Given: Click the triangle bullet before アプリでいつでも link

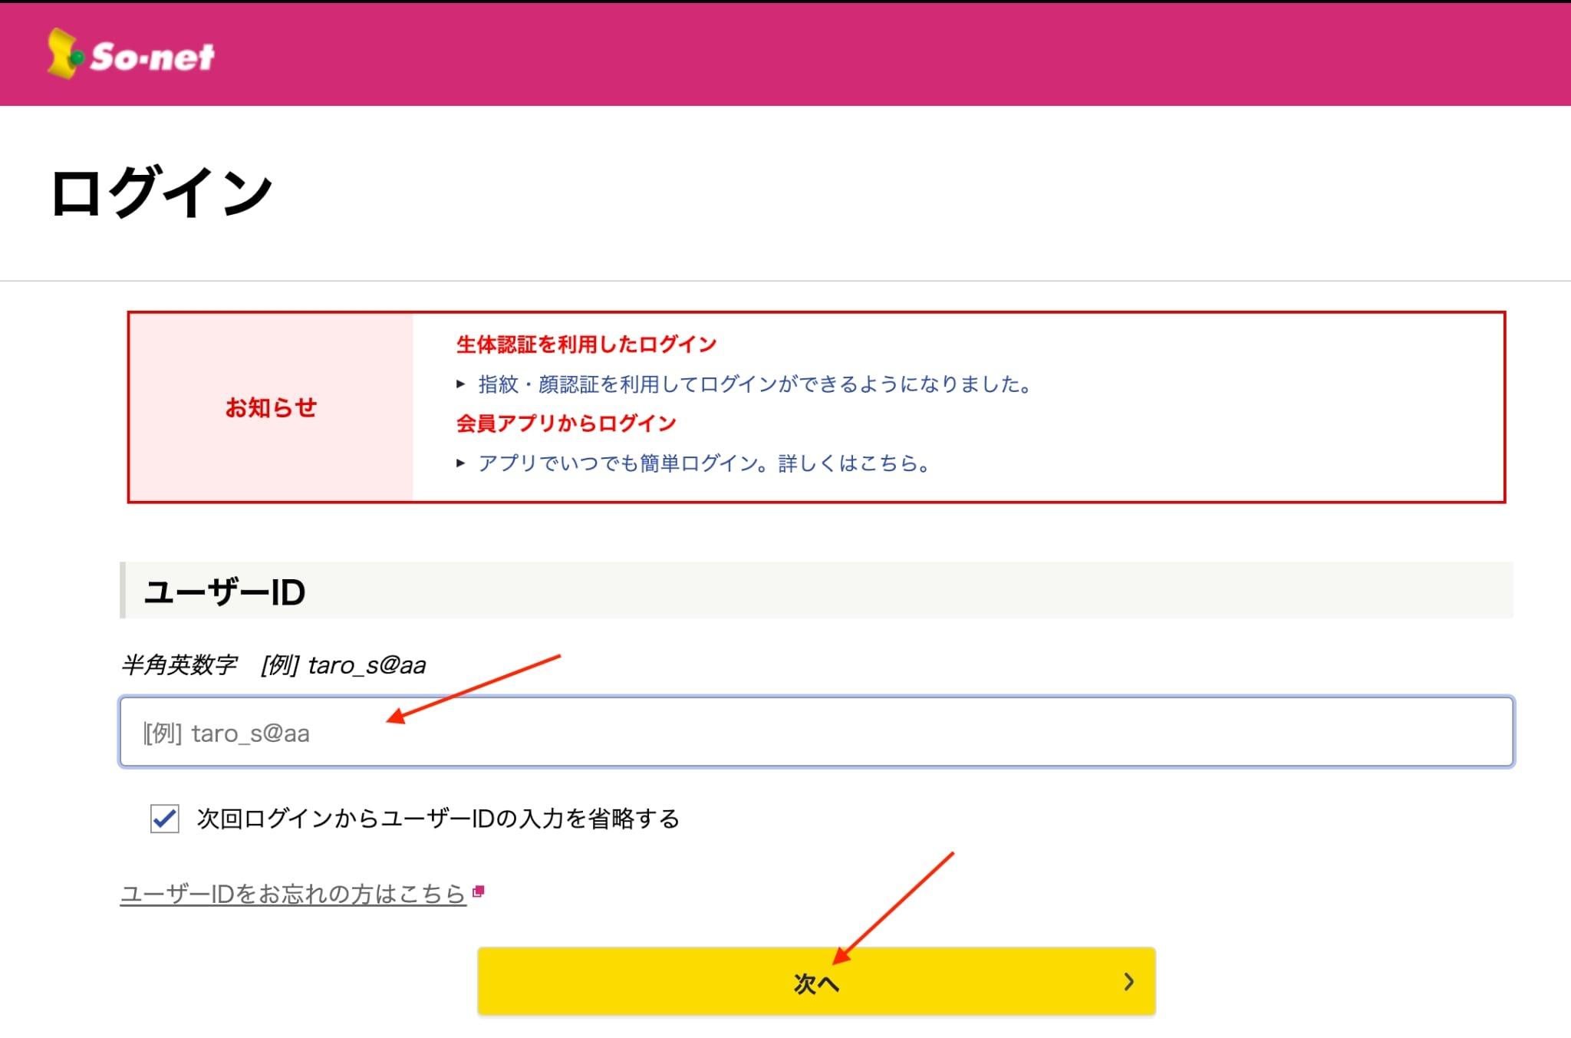Looking at the screenshot, I should 460,463.
